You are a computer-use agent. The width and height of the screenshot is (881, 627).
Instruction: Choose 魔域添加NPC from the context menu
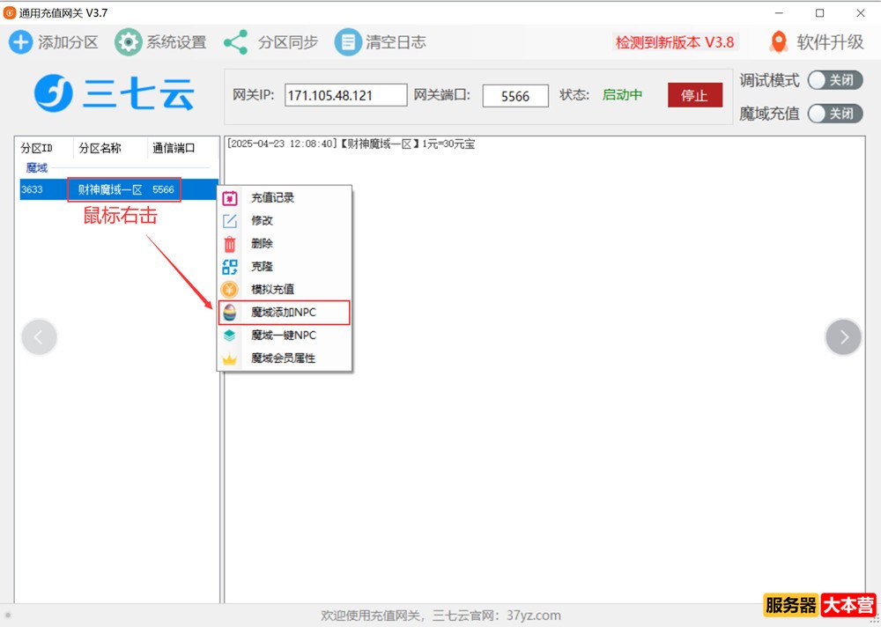pos(284,313)
